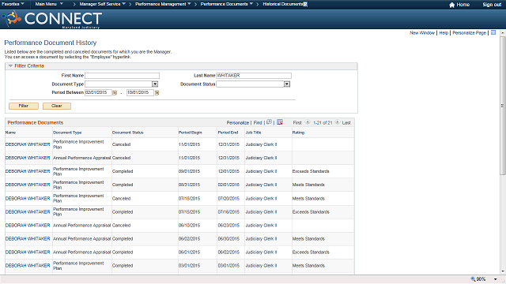Open the View All popup grid icon
Viewport: 506px width, 284px height.
click(x=269, y=122)
